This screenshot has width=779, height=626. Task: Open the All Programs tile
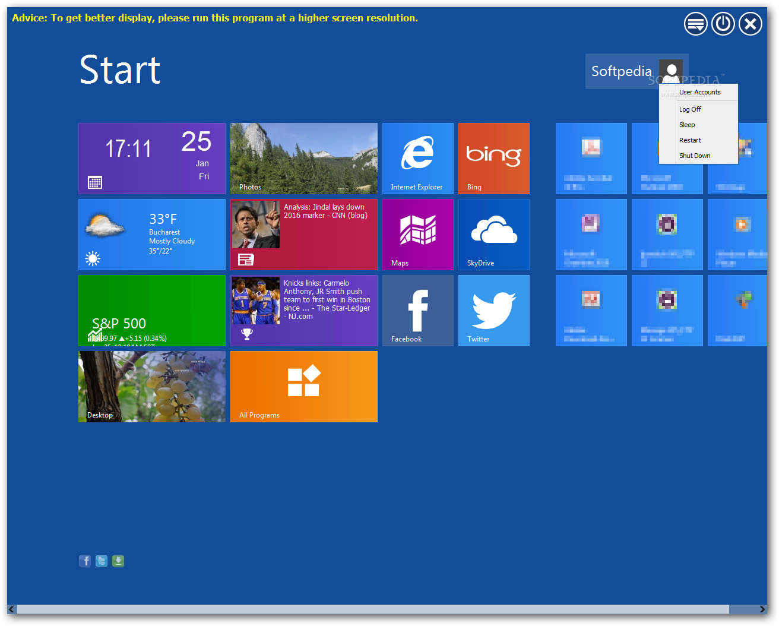coord(304,387)
